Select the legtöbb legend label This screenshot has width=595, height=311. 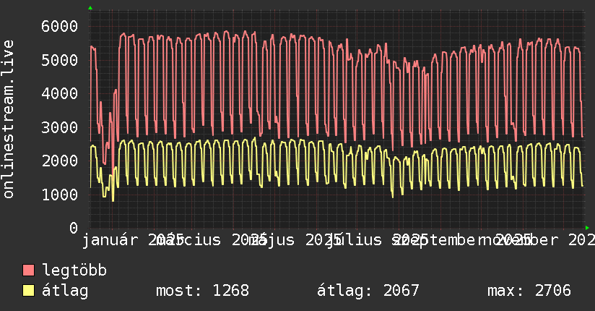point(74,270)
